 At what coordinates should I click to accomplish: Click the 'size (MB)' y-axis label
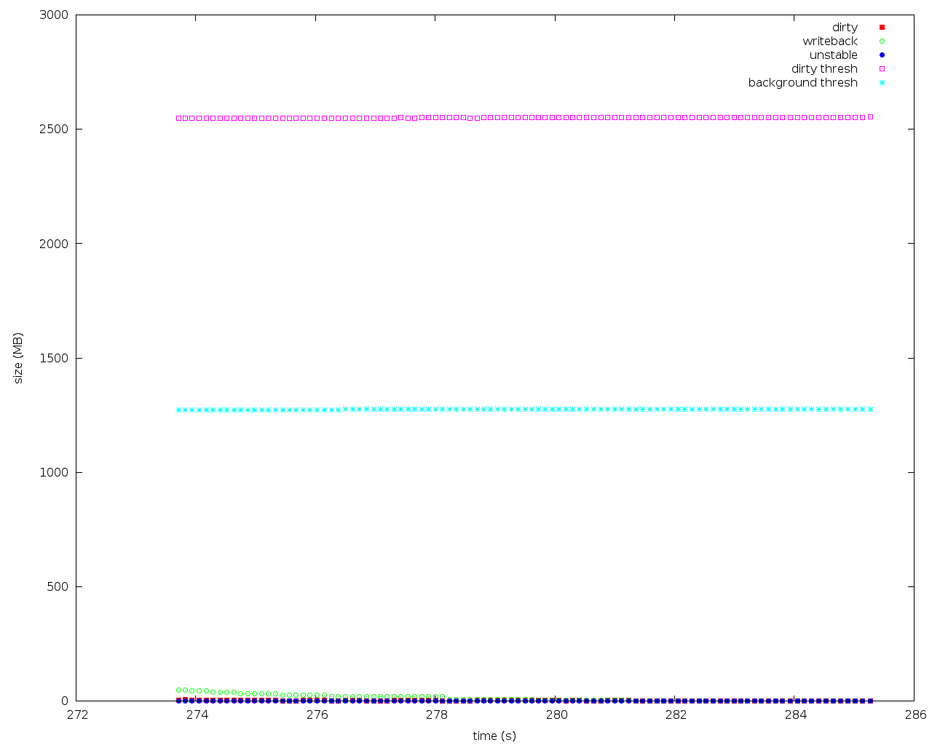pyautogui.click(x=18, y=358)
